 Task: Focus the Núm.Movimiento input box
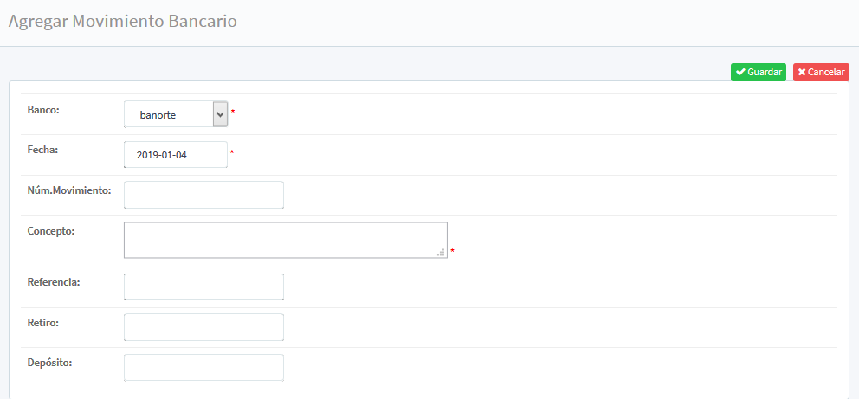tap(203, 195)
